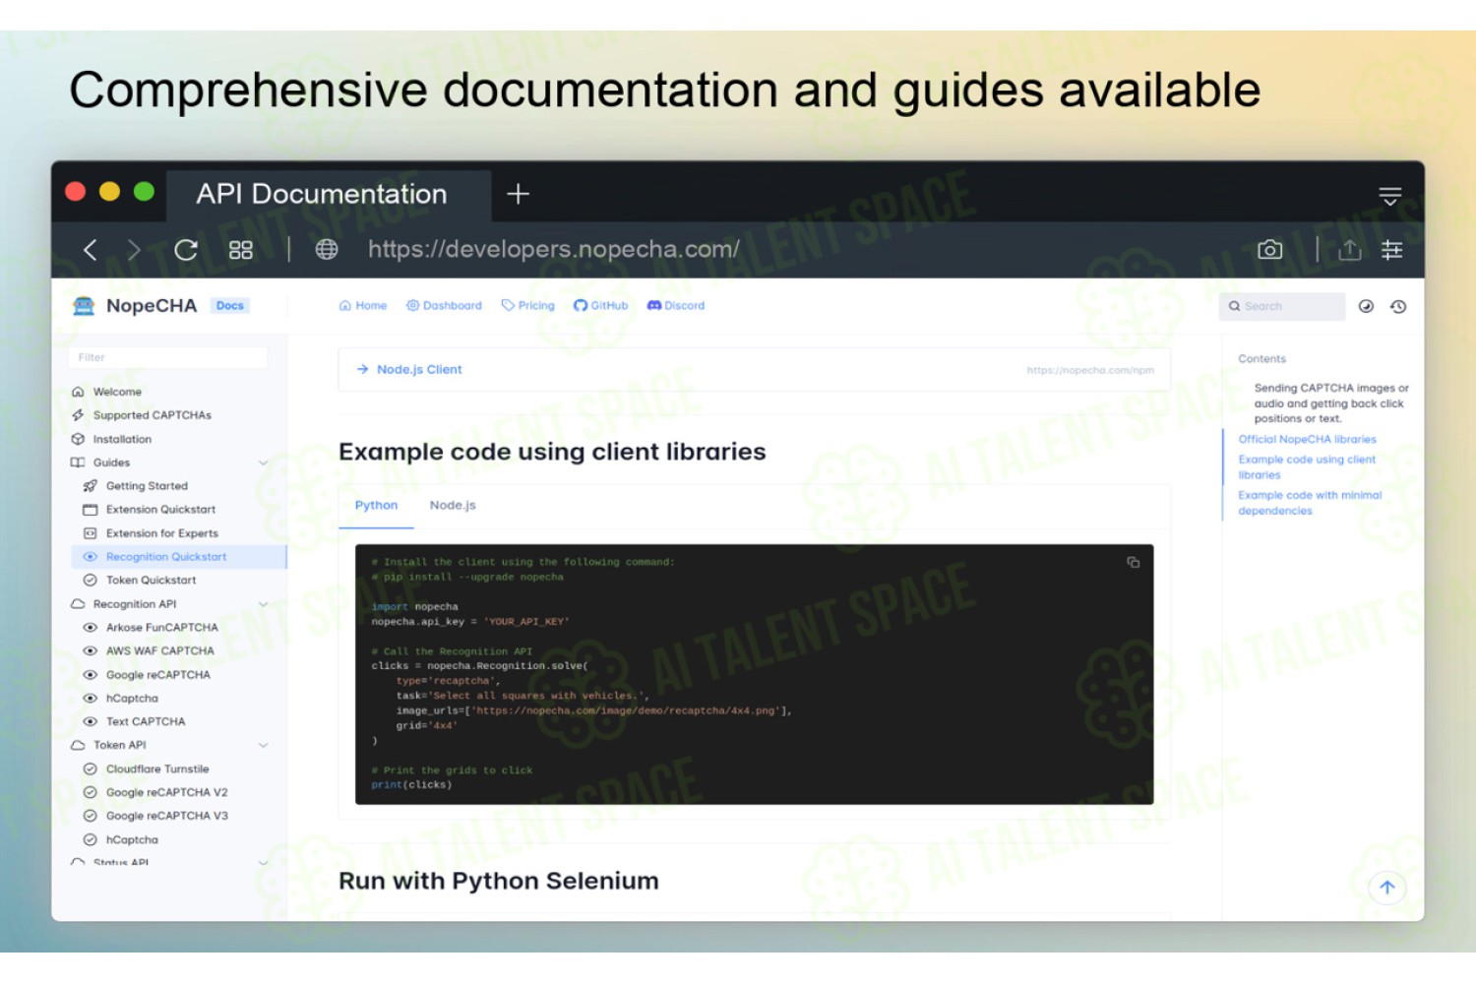The width and height of the screenshot is (1476, 984).
Task: Open the Welcome page in sidebar
Action: click(117, 392)
